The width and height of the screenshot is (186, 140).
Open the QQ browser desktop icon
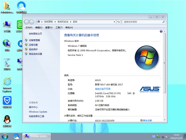coord(21,7)
